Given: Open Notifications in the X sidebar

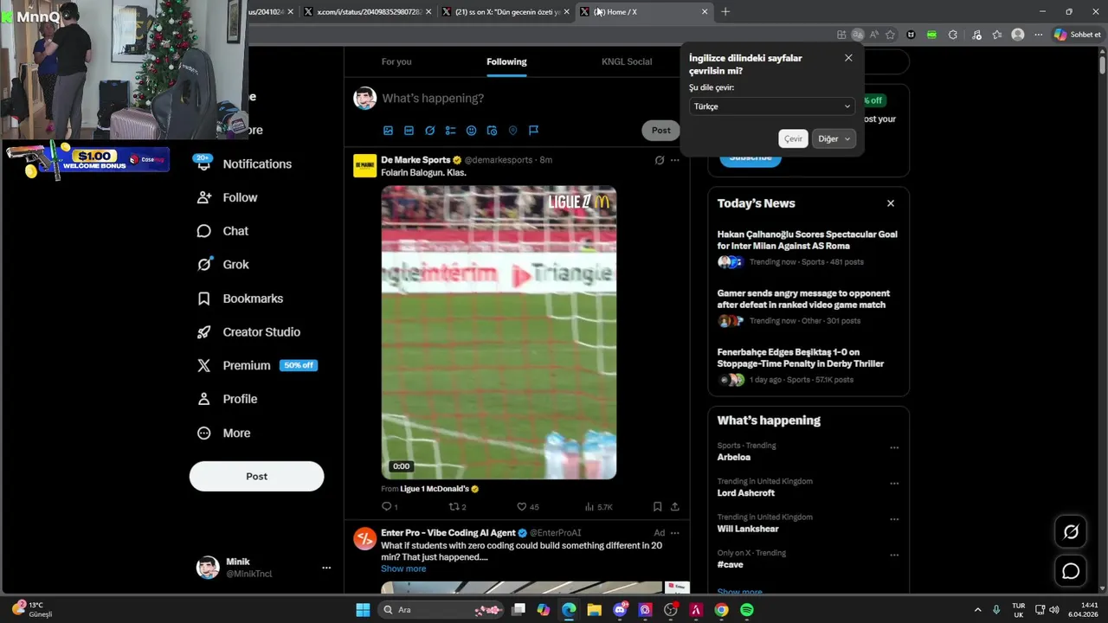Looking at the screenshot, I should (x=245, y=164).
